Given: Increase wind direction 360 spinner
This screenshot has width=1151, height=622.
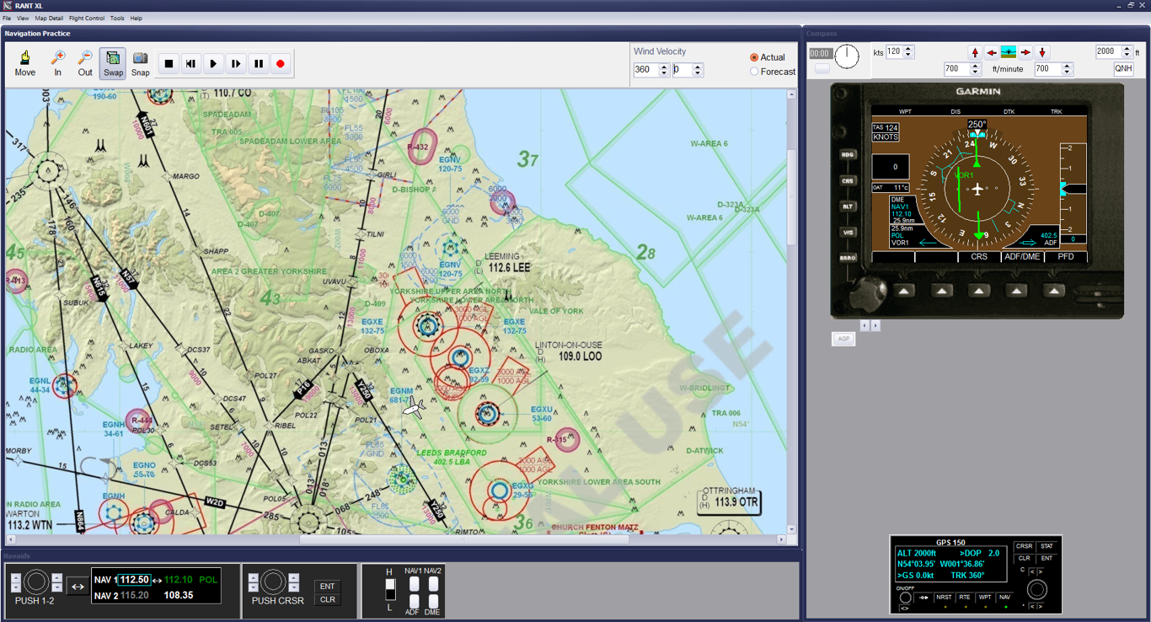Looking at the screenshot, I should [x=664, y=67].
